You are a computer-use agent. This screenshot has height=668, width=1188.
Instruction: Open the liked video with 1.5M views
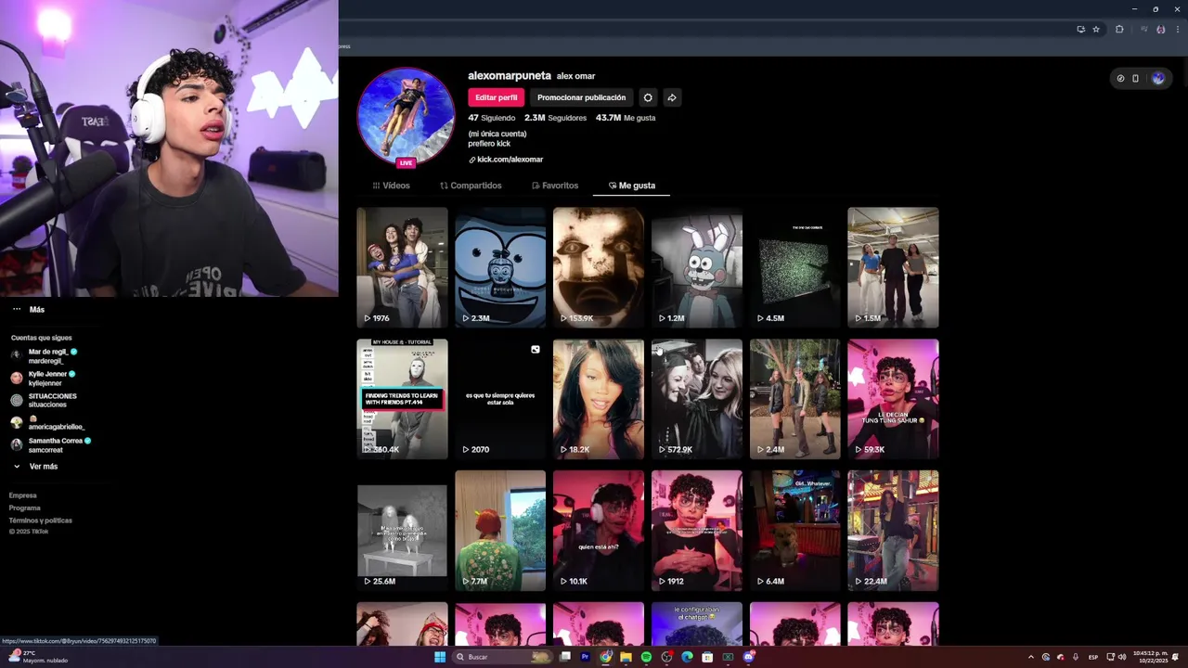pyautogui.click(x=893, y=267)
